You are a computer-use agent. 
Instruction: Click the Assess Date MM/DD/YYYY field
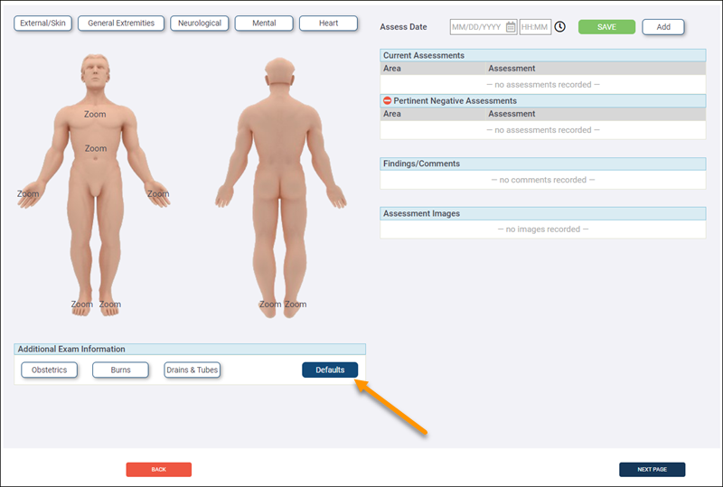[484, 27]
